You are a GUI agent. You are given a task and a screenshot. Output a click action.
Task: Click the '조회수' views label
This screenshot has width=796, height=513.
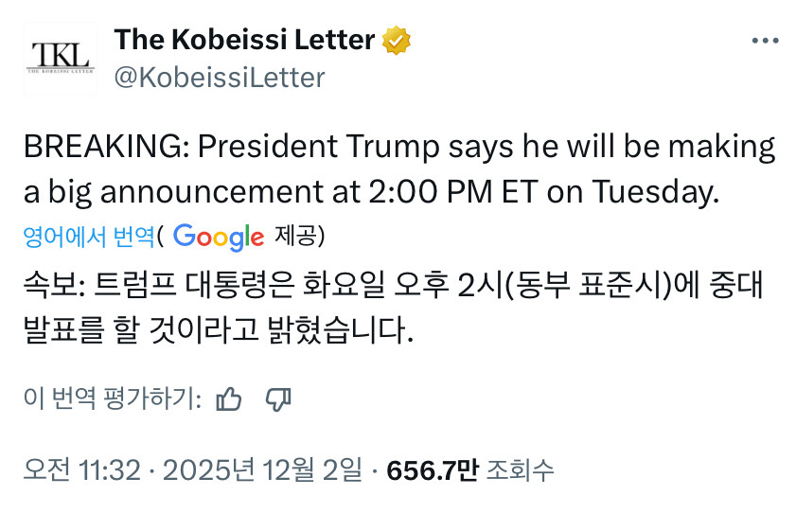click(520, 469)
